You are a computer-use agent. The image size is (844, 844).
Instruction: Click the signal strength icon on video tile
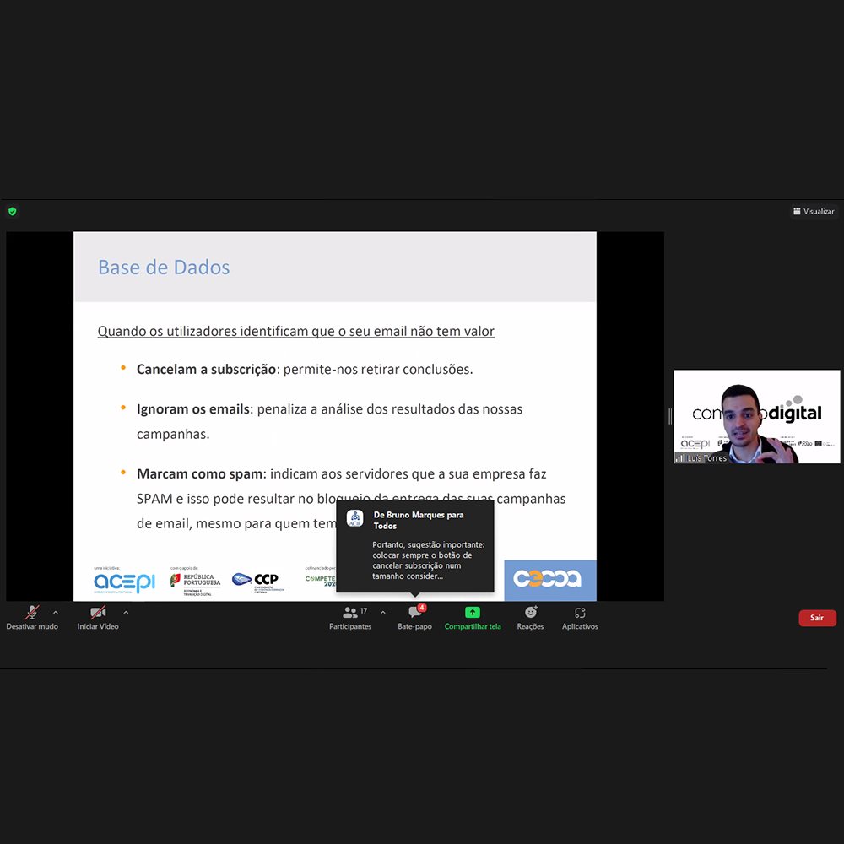680,457
